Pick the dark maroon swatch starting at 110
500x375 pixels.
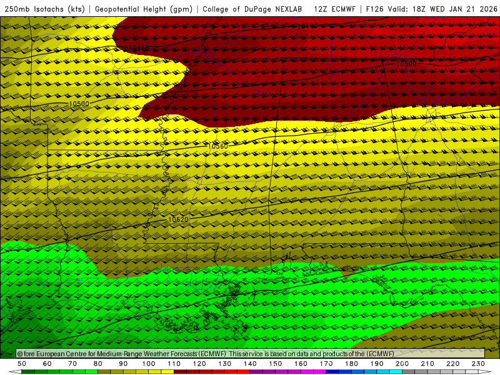click(x=180, y=372)
